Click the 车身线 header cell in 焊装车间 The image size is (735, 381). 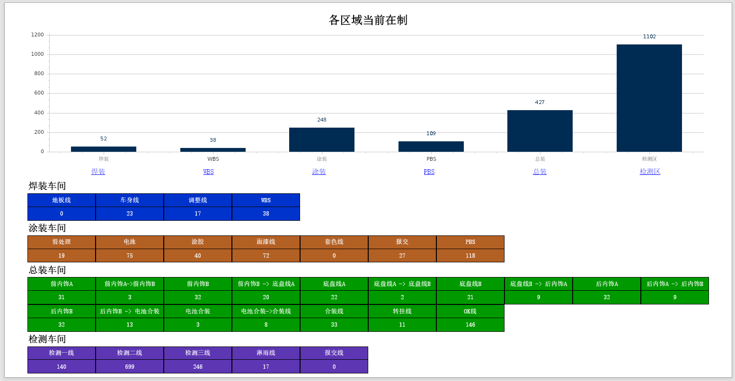(x=130, y=200)
